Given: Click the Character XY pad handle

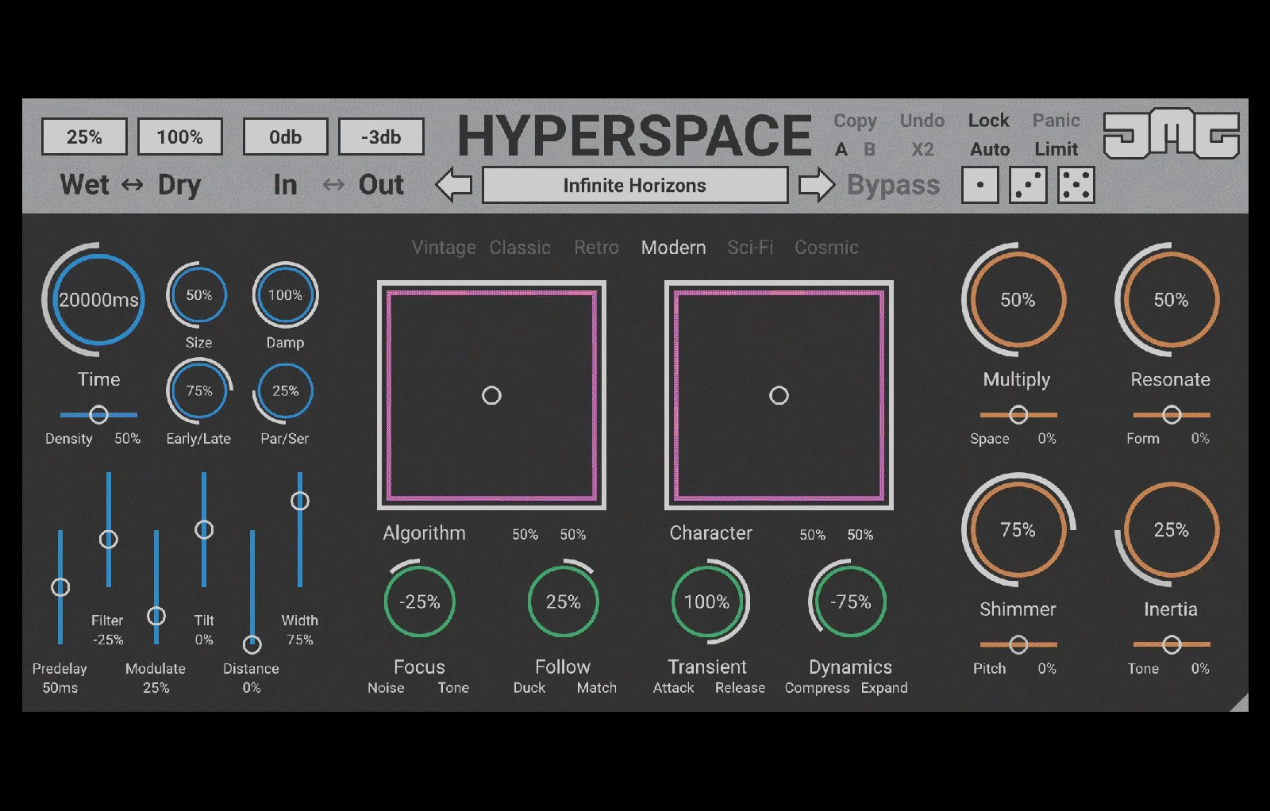Looking at the screenshot, I should [x=779, y=395].
